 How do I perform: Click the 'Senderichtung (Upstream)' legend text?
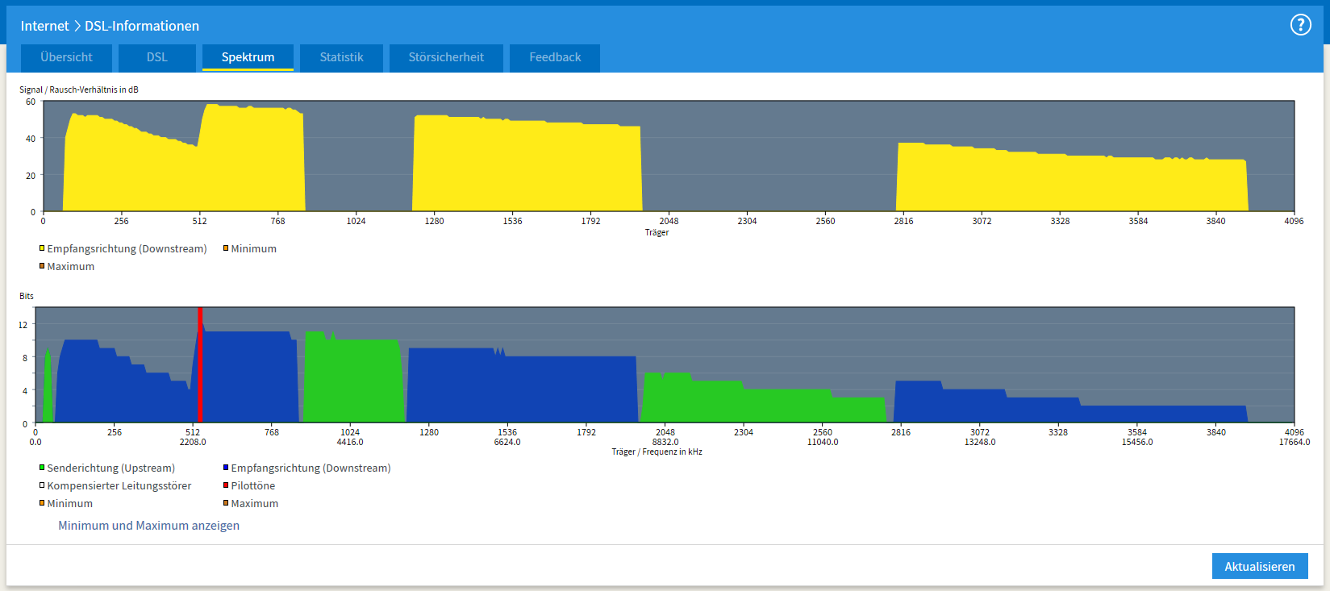tap(111, 468)
